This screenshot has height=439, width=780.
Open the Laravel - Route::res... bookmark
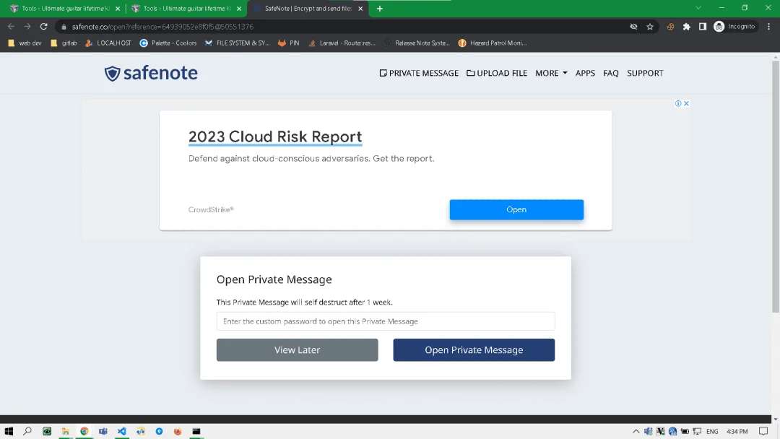tap(342, 43)
